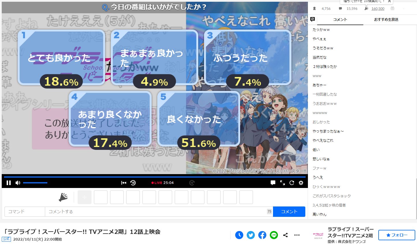Follow the channel with the フォロー button
The height and width of the screenshot is (244, 417).
[397, 235]
